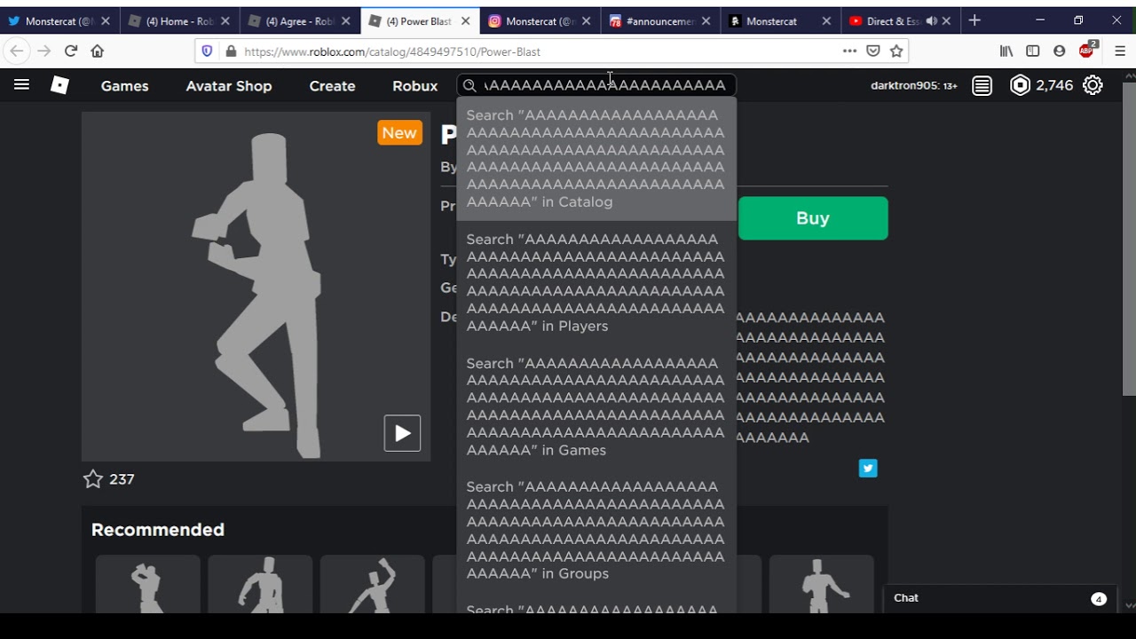This screenshot has height=639, width=1136.
Task: Open third recommended emote thumbnail
Action: point(372,584)
